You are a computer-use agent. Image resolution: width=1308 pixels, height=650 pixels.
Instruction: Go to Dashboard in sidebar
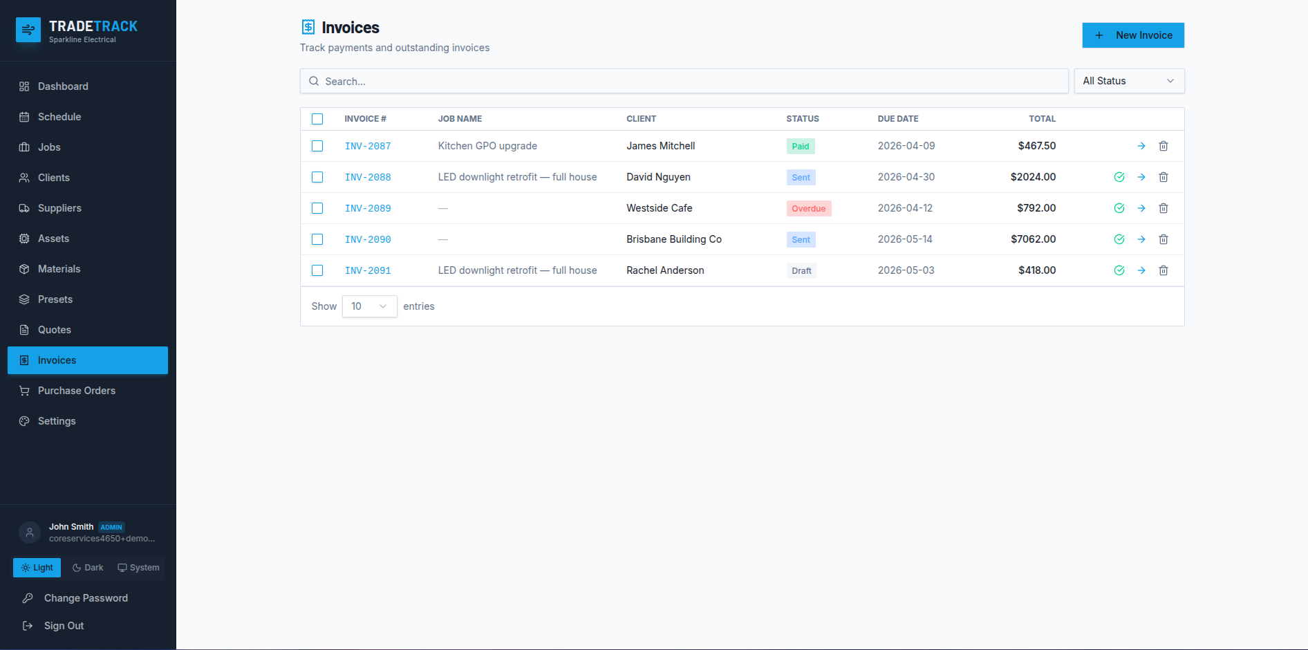coord(88,86)
